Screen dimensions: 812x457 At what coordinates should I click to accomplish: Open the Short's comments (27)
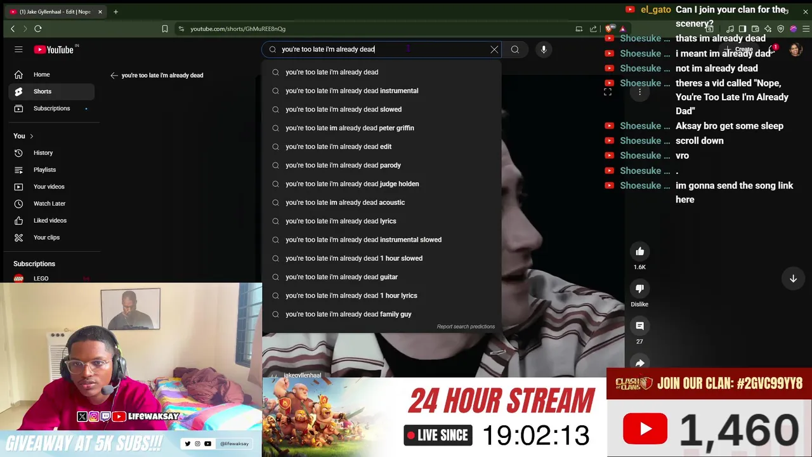click(639, 326)
